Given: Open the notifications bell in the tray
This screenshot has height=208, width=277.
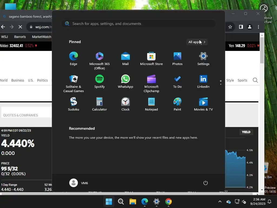Looking at the screenshot, I should (x=270, y=201).
